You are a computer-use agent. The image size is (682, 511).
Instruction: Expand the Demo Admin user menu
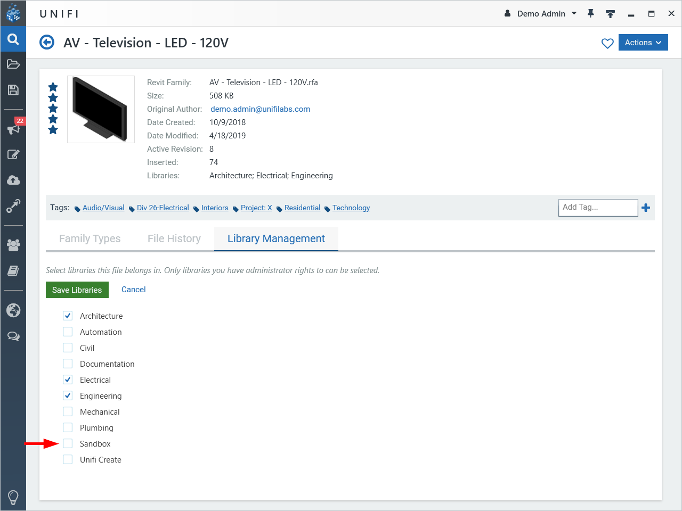[x=574, y=13]
